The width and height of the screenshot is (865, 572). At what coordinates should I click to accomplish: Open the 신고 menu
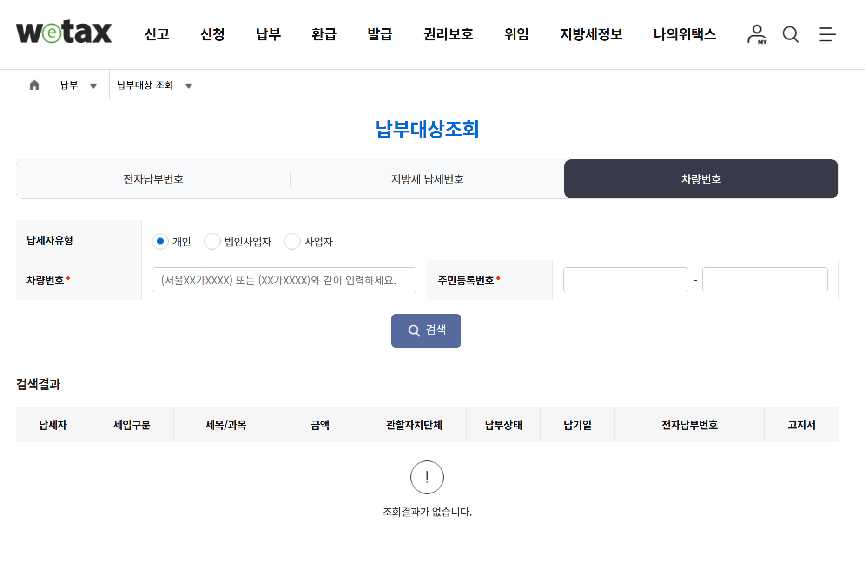[x=157, y=34]
